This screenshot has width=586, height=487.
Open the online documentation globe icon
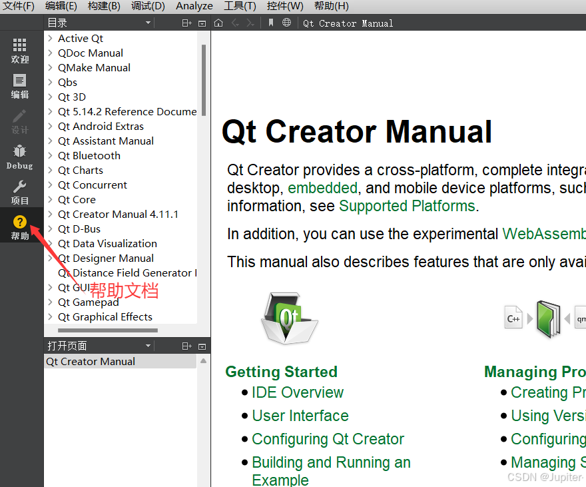point(286,23)
